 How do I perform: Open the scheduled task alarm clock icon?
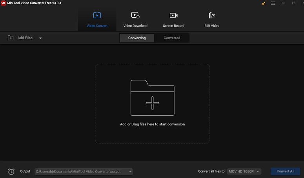click(x=11, y=171)
